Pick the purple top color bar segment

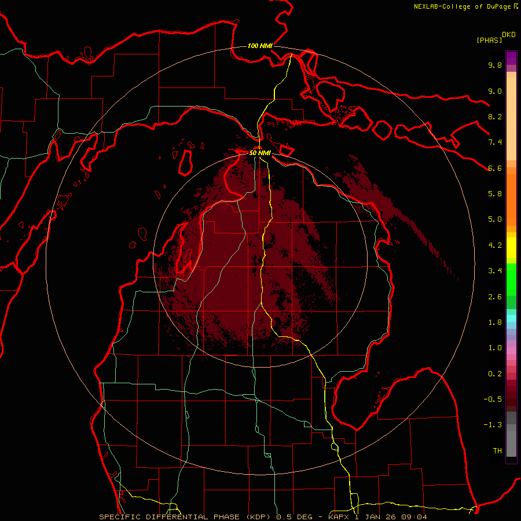point(511,58)
